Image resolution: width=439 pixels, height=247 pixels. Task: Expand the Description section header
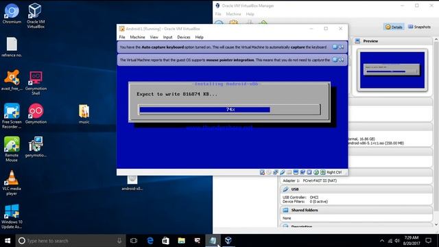(356, 226)
